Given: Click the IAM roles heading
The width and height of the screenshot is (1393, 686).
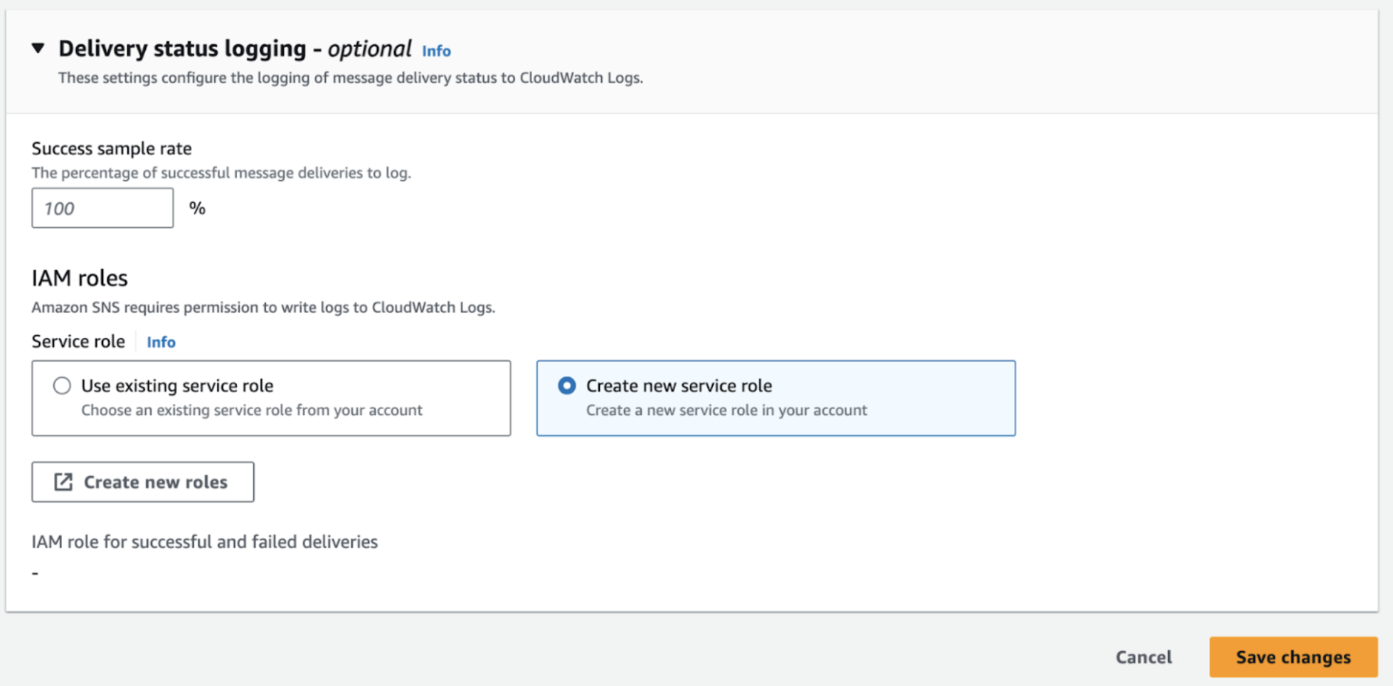Looking at the screenshot, I should (80, 278).
